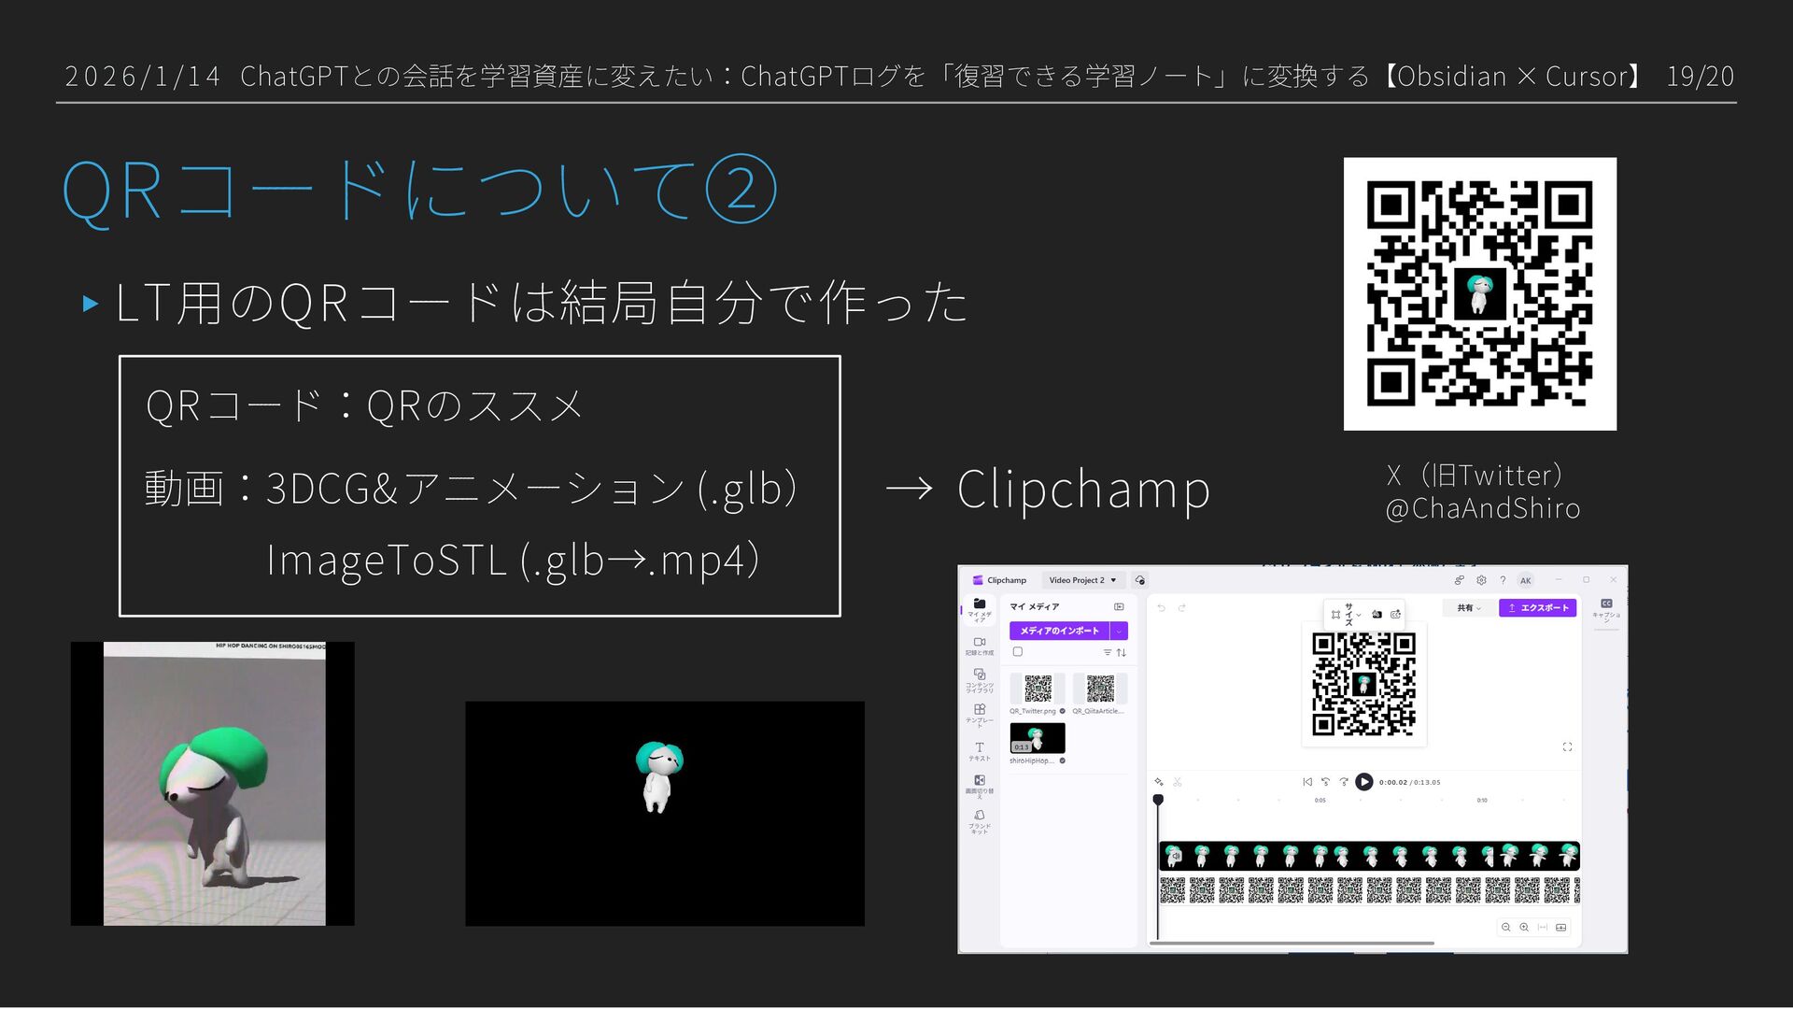
Task: Click the preview fullscreen icon
Action: (x=1567, y=746)
